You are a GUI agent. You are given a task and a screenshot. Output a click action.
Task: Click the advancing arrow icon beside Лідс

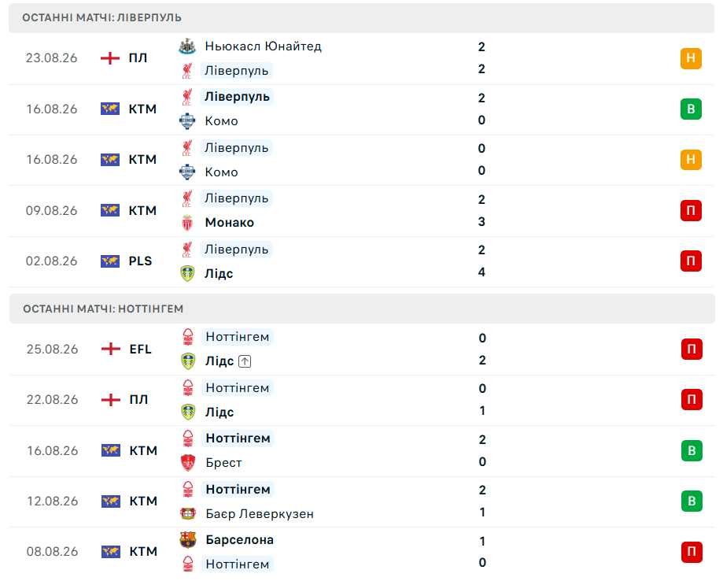[x=245, y=361]
